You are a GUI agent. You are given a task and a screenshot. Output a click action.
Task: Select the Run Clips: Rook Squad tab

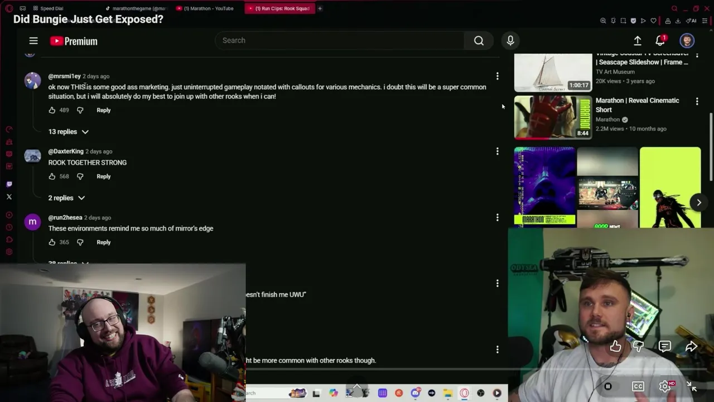coord(279,8)
